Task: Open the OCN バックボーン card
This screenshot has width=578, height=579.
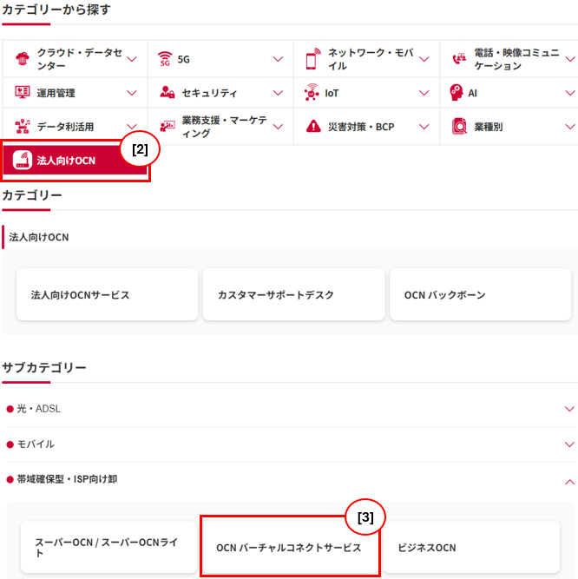Action: click(x=481, y=294)
